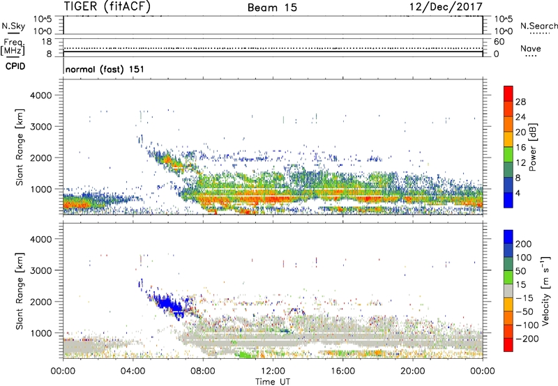Click the 'Nave' legend label

[x=531, y=49]
